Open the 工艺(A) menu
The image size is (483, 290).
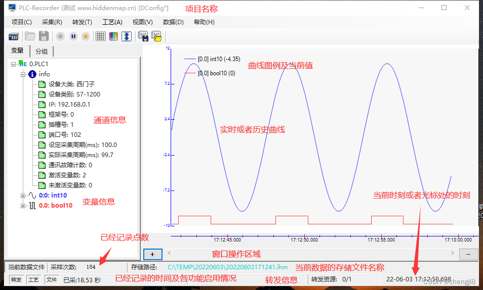(x=112, y=22)
